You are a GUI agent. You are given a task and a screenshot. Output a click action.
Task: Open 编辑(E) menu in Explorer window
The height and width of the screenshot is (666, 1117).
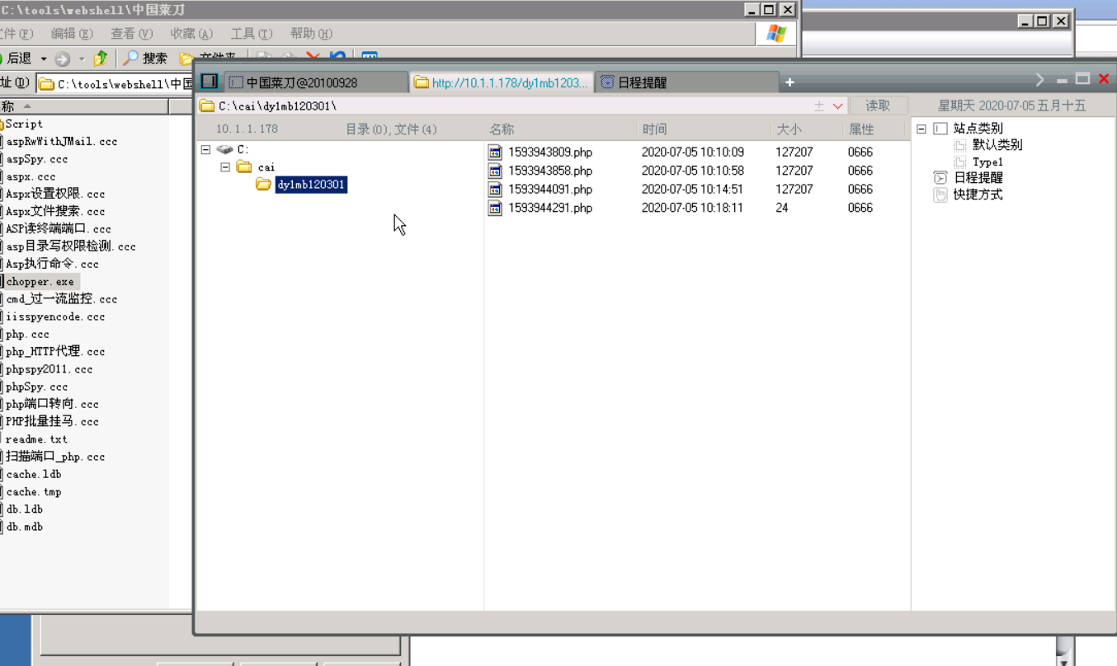[x=72, y=34]
